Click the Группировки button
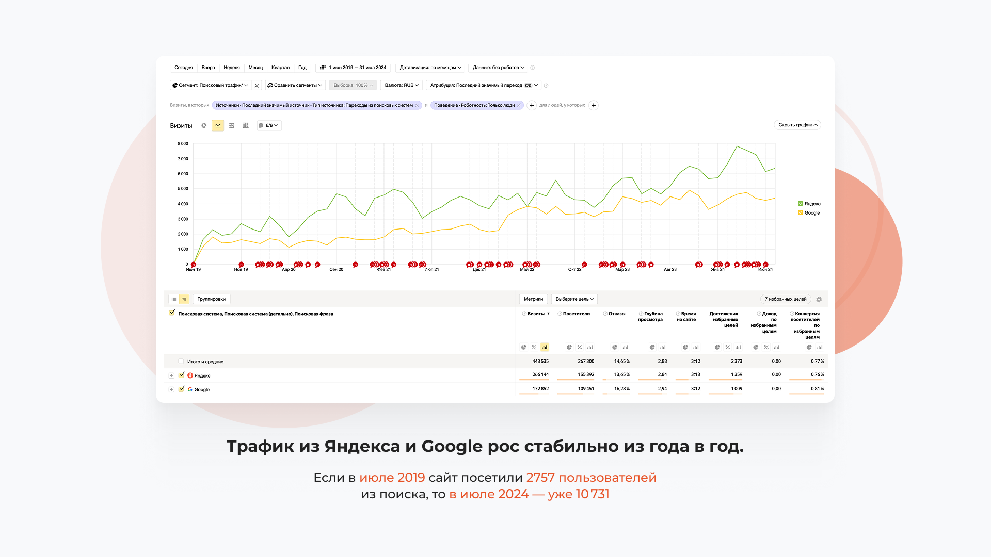 [211, 299]
